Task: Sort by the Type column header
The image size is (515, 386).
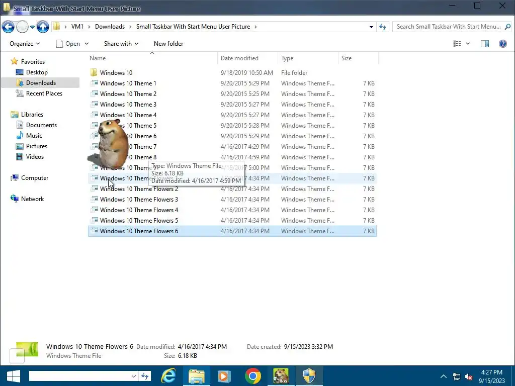Action: coord(287,58)
